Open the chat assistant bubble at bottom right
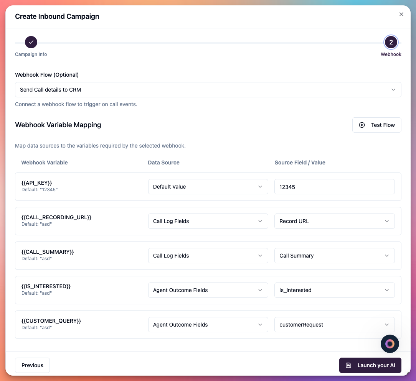 390,344
